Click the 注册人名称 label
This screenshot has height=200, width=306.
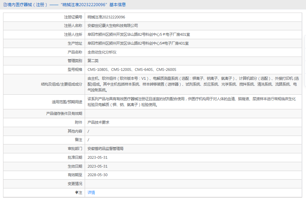73,26
